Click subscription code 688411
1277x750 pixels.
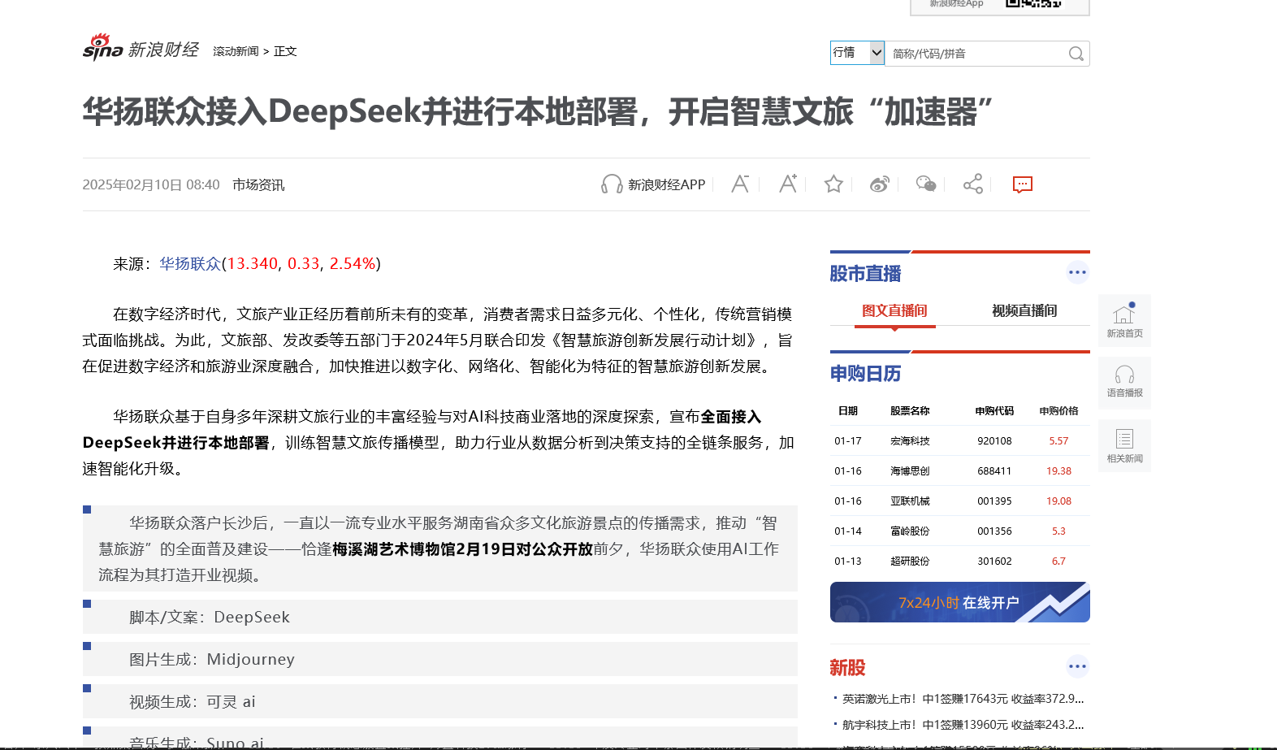[x=994, y=471]
